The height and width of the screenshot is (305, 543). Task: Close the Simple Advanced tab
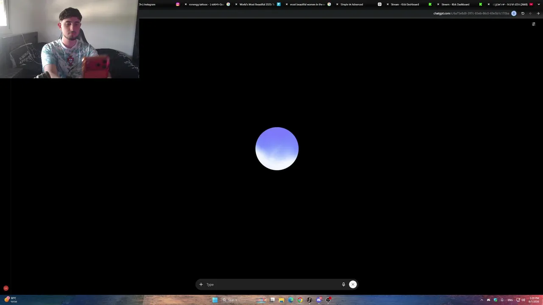(337, 4)
